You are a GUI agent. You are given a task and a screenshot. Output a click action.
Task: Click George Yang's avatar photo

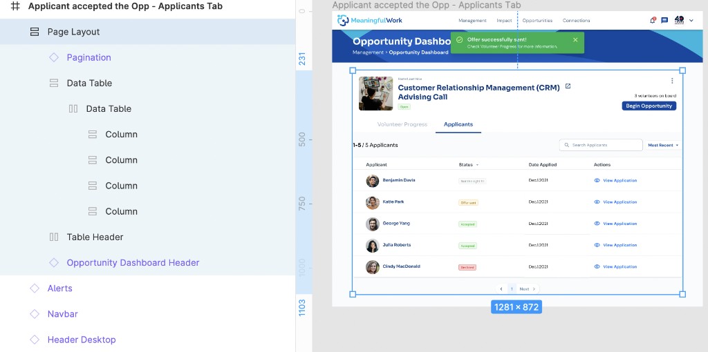point(373,224)
